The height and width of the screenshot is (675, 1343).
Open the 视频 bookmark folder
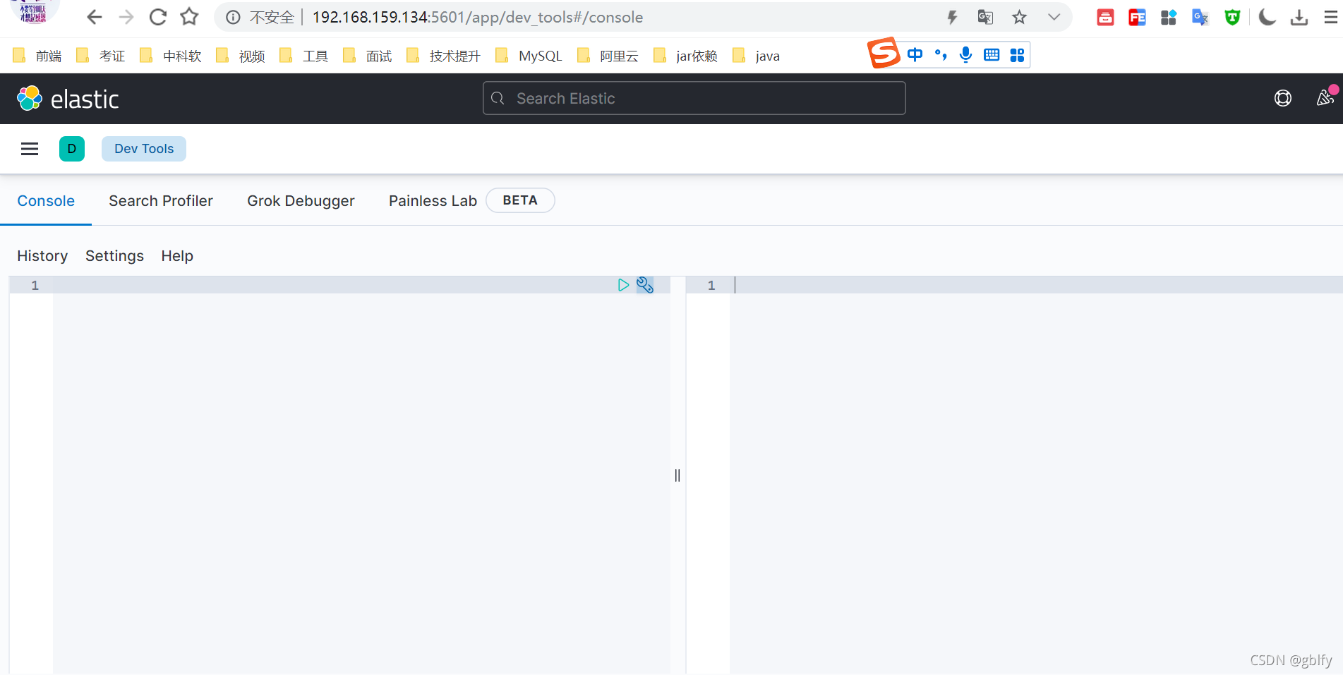click(241, 56)
